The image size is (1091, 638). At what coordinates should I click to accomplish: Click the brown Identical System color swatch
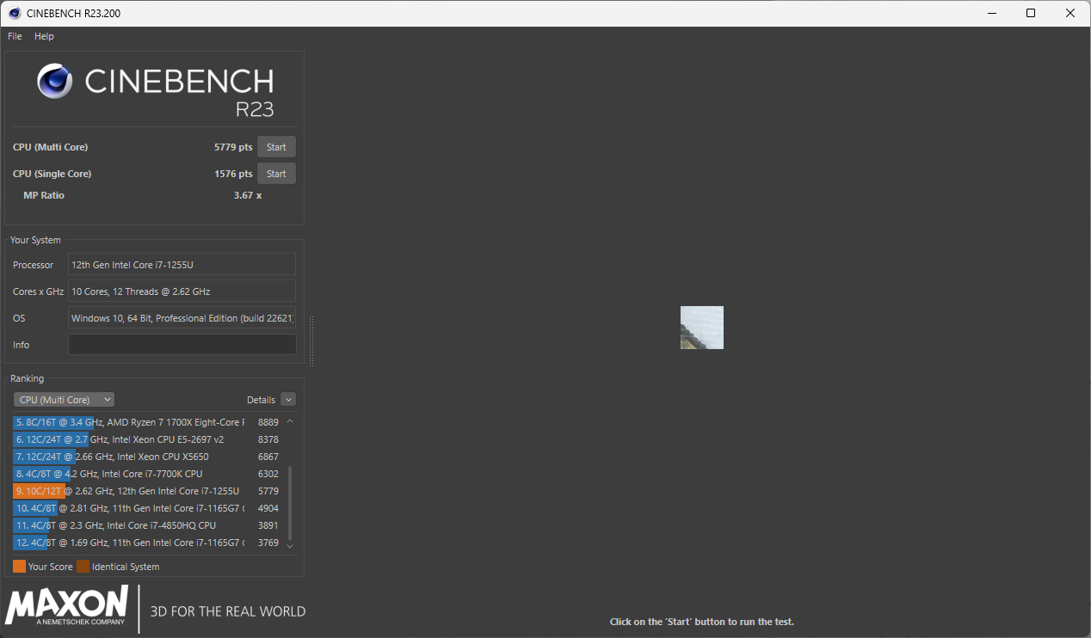click(83, 567)
